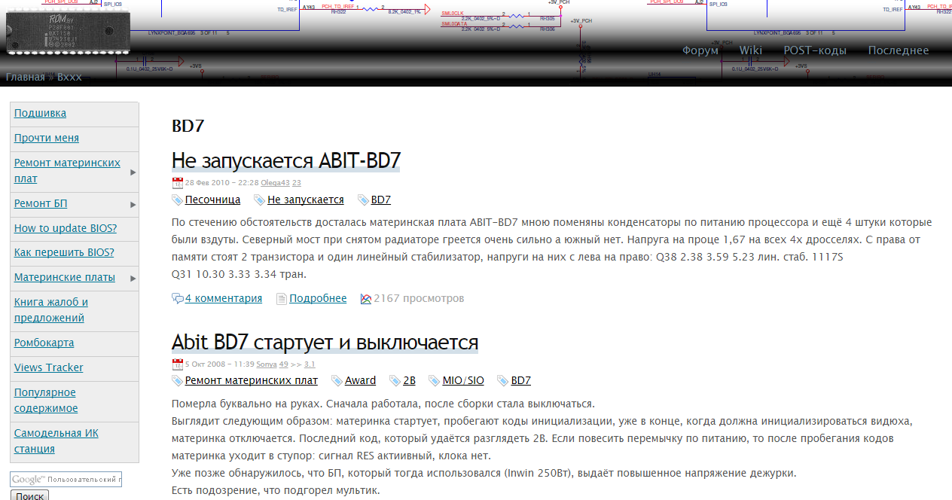Click 3.1 link in second post meta
952x500 pixels.
[310, 364]
